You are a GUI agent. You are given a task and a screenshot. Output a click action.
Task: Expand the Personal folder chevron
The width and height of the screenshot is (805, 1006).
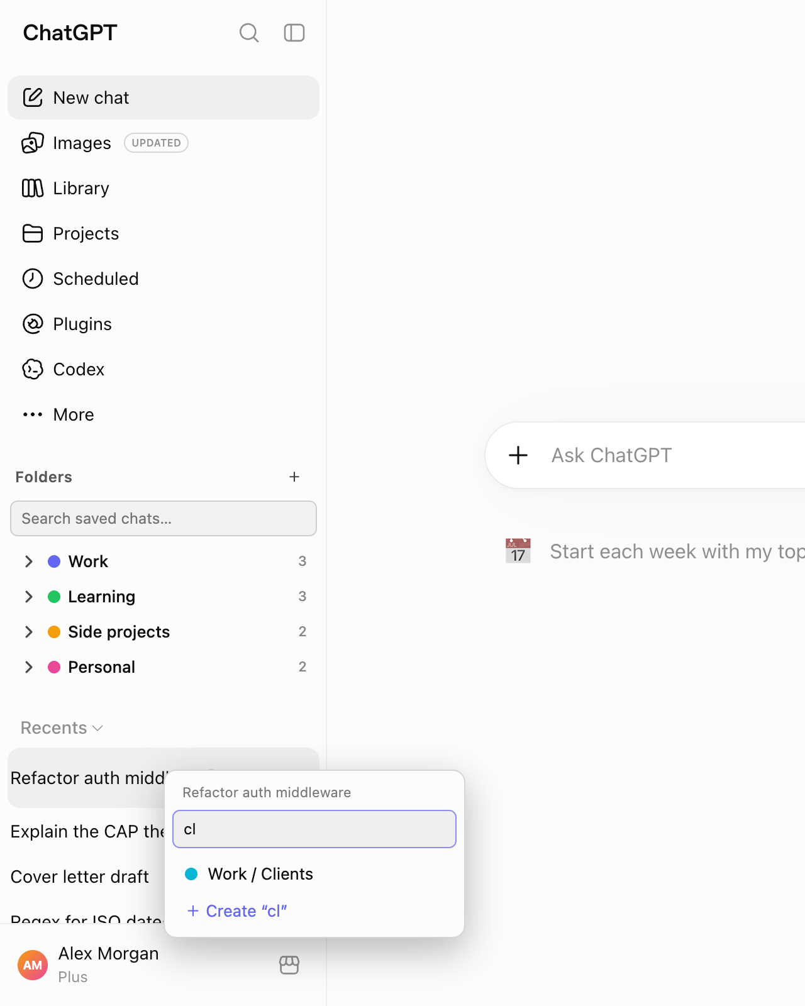click(x=29, y=667)
